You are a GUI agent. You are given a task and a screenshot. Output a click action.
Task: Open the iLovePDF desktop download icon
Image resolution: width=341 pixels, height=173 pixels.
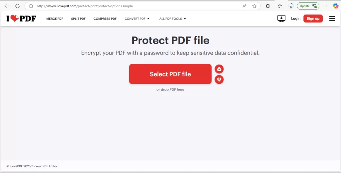tap(281, 19)
